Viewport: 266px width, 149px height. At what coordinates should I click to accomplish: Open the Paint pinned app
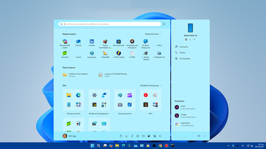tap(92, 55)
